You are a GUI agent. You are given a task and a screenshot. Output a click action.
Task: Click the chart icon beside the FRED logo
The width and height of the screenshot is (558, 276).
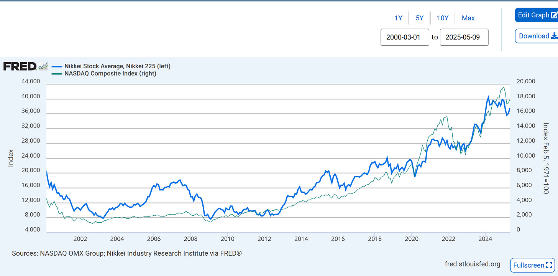(x=43, y=66)
